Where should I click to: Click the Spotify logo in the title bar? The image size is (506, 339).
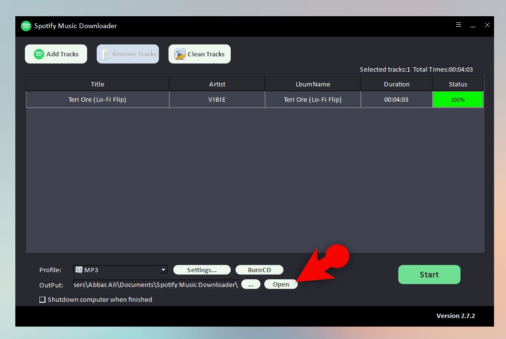pos(26,26)
